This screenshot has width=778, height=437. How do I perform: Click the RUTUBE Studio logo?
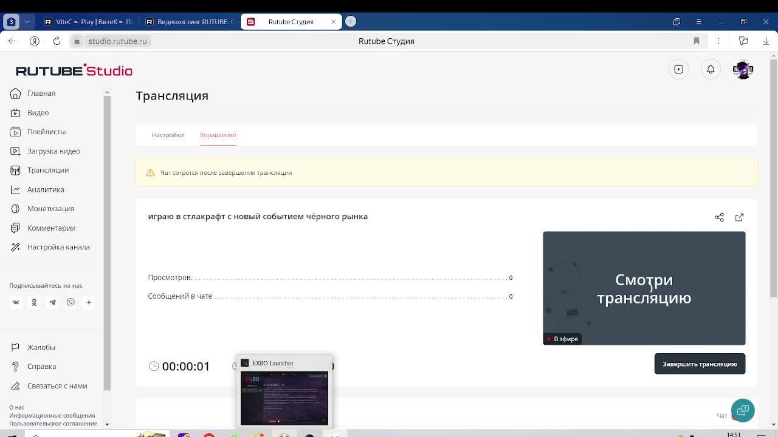click(74, 70)
